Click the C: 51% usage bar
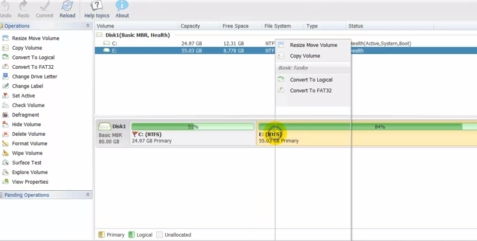 pyautogui.click(x=193, y=127)
